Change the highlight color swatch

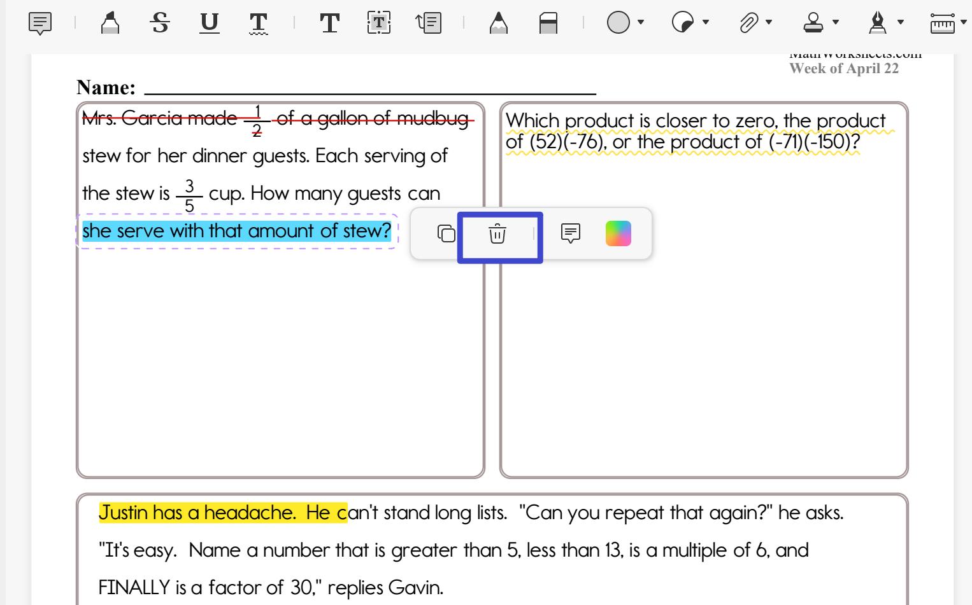[618, 233]
